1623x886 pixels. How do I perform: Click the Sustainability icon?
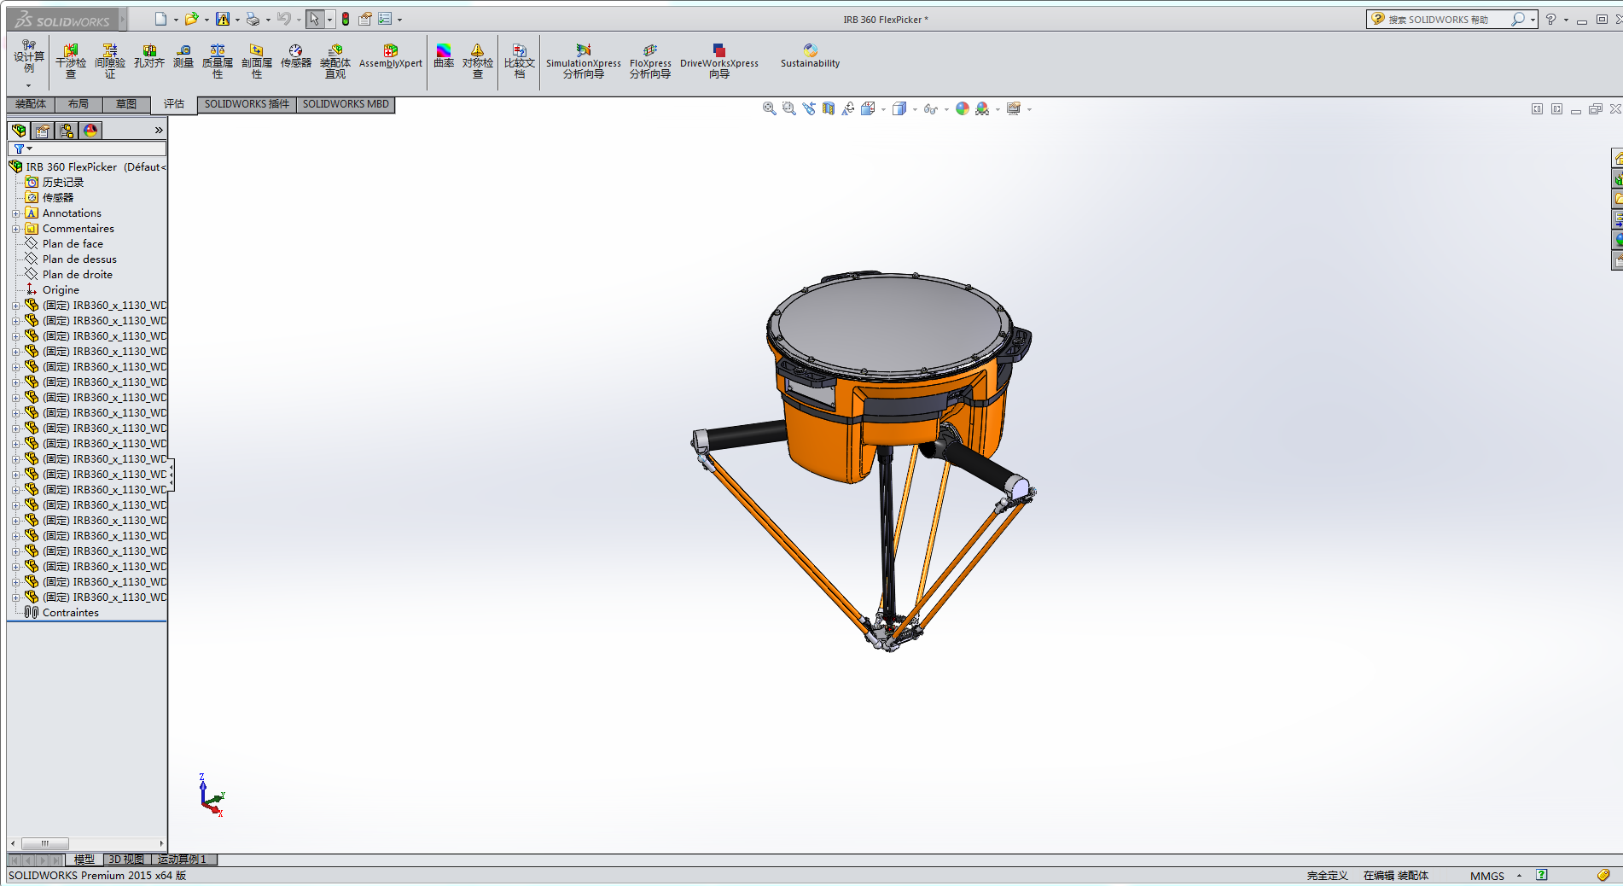pos(810,57)
